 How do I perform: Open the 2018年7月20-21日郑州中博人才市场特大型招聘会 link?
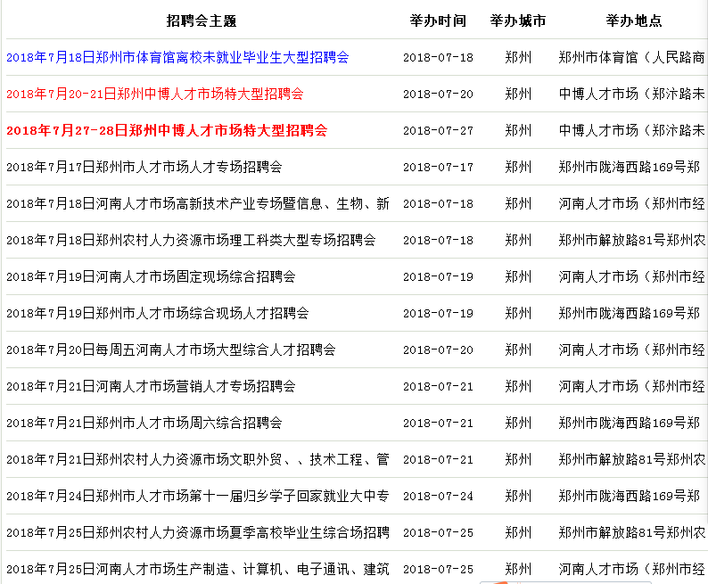tap(155, 94)
